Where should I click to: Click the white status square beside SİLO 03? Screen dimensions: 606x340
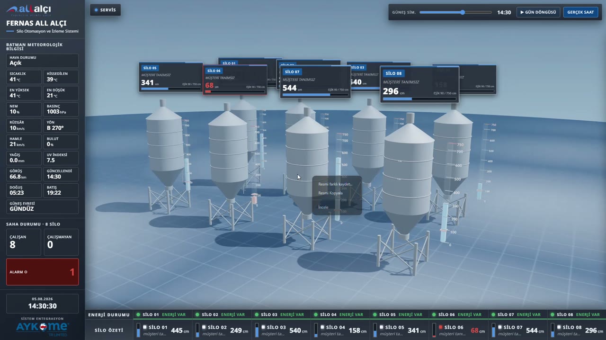(263, 327)
